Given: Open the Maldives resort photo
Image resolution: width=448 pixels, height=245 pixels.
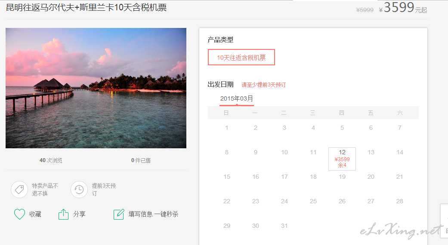Looking at the screenshot, I should click(96, 88).
